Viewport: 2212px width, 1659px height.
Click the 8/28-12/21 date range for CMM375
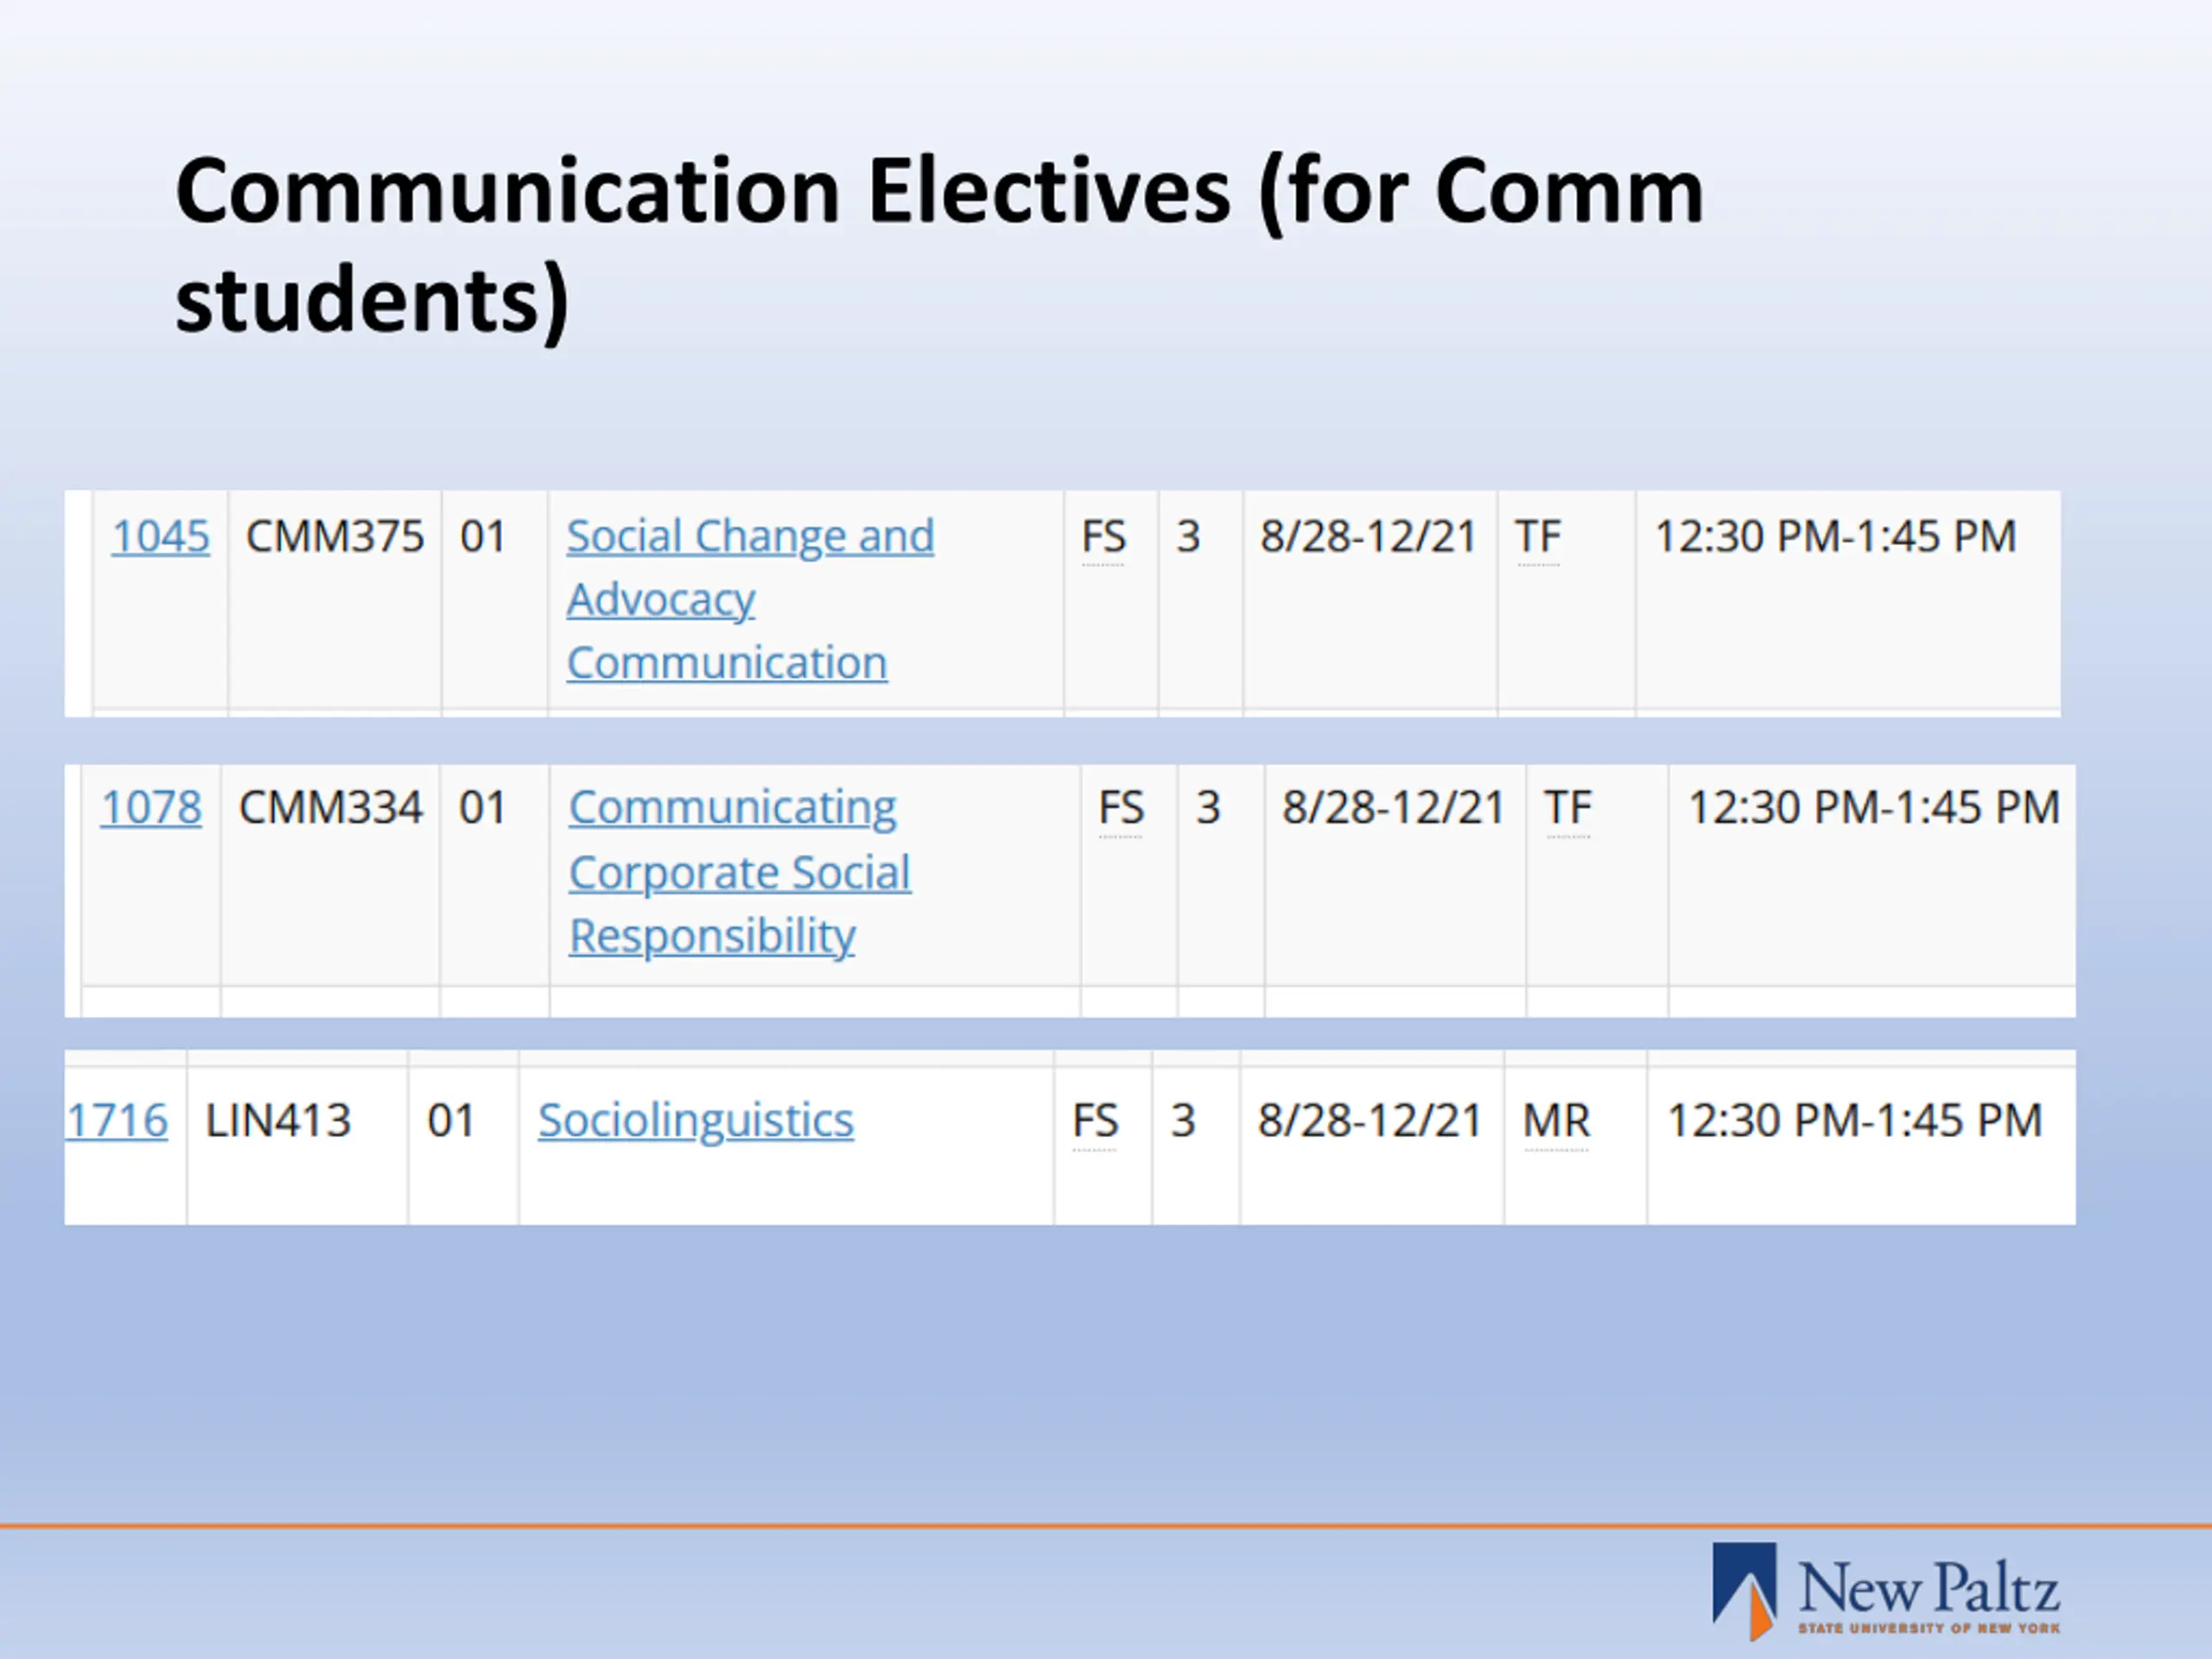pos(1368,537)
